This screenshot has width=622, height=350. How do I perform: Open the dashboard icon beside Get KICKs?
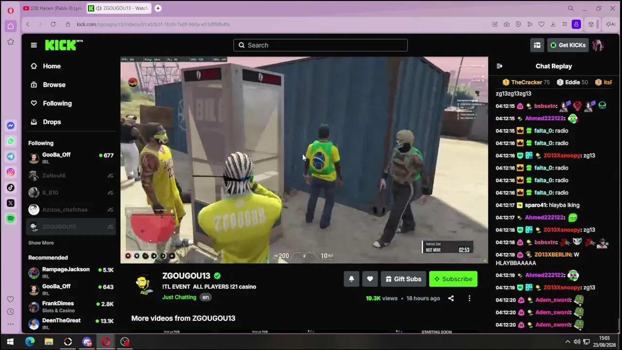(537, 45)
